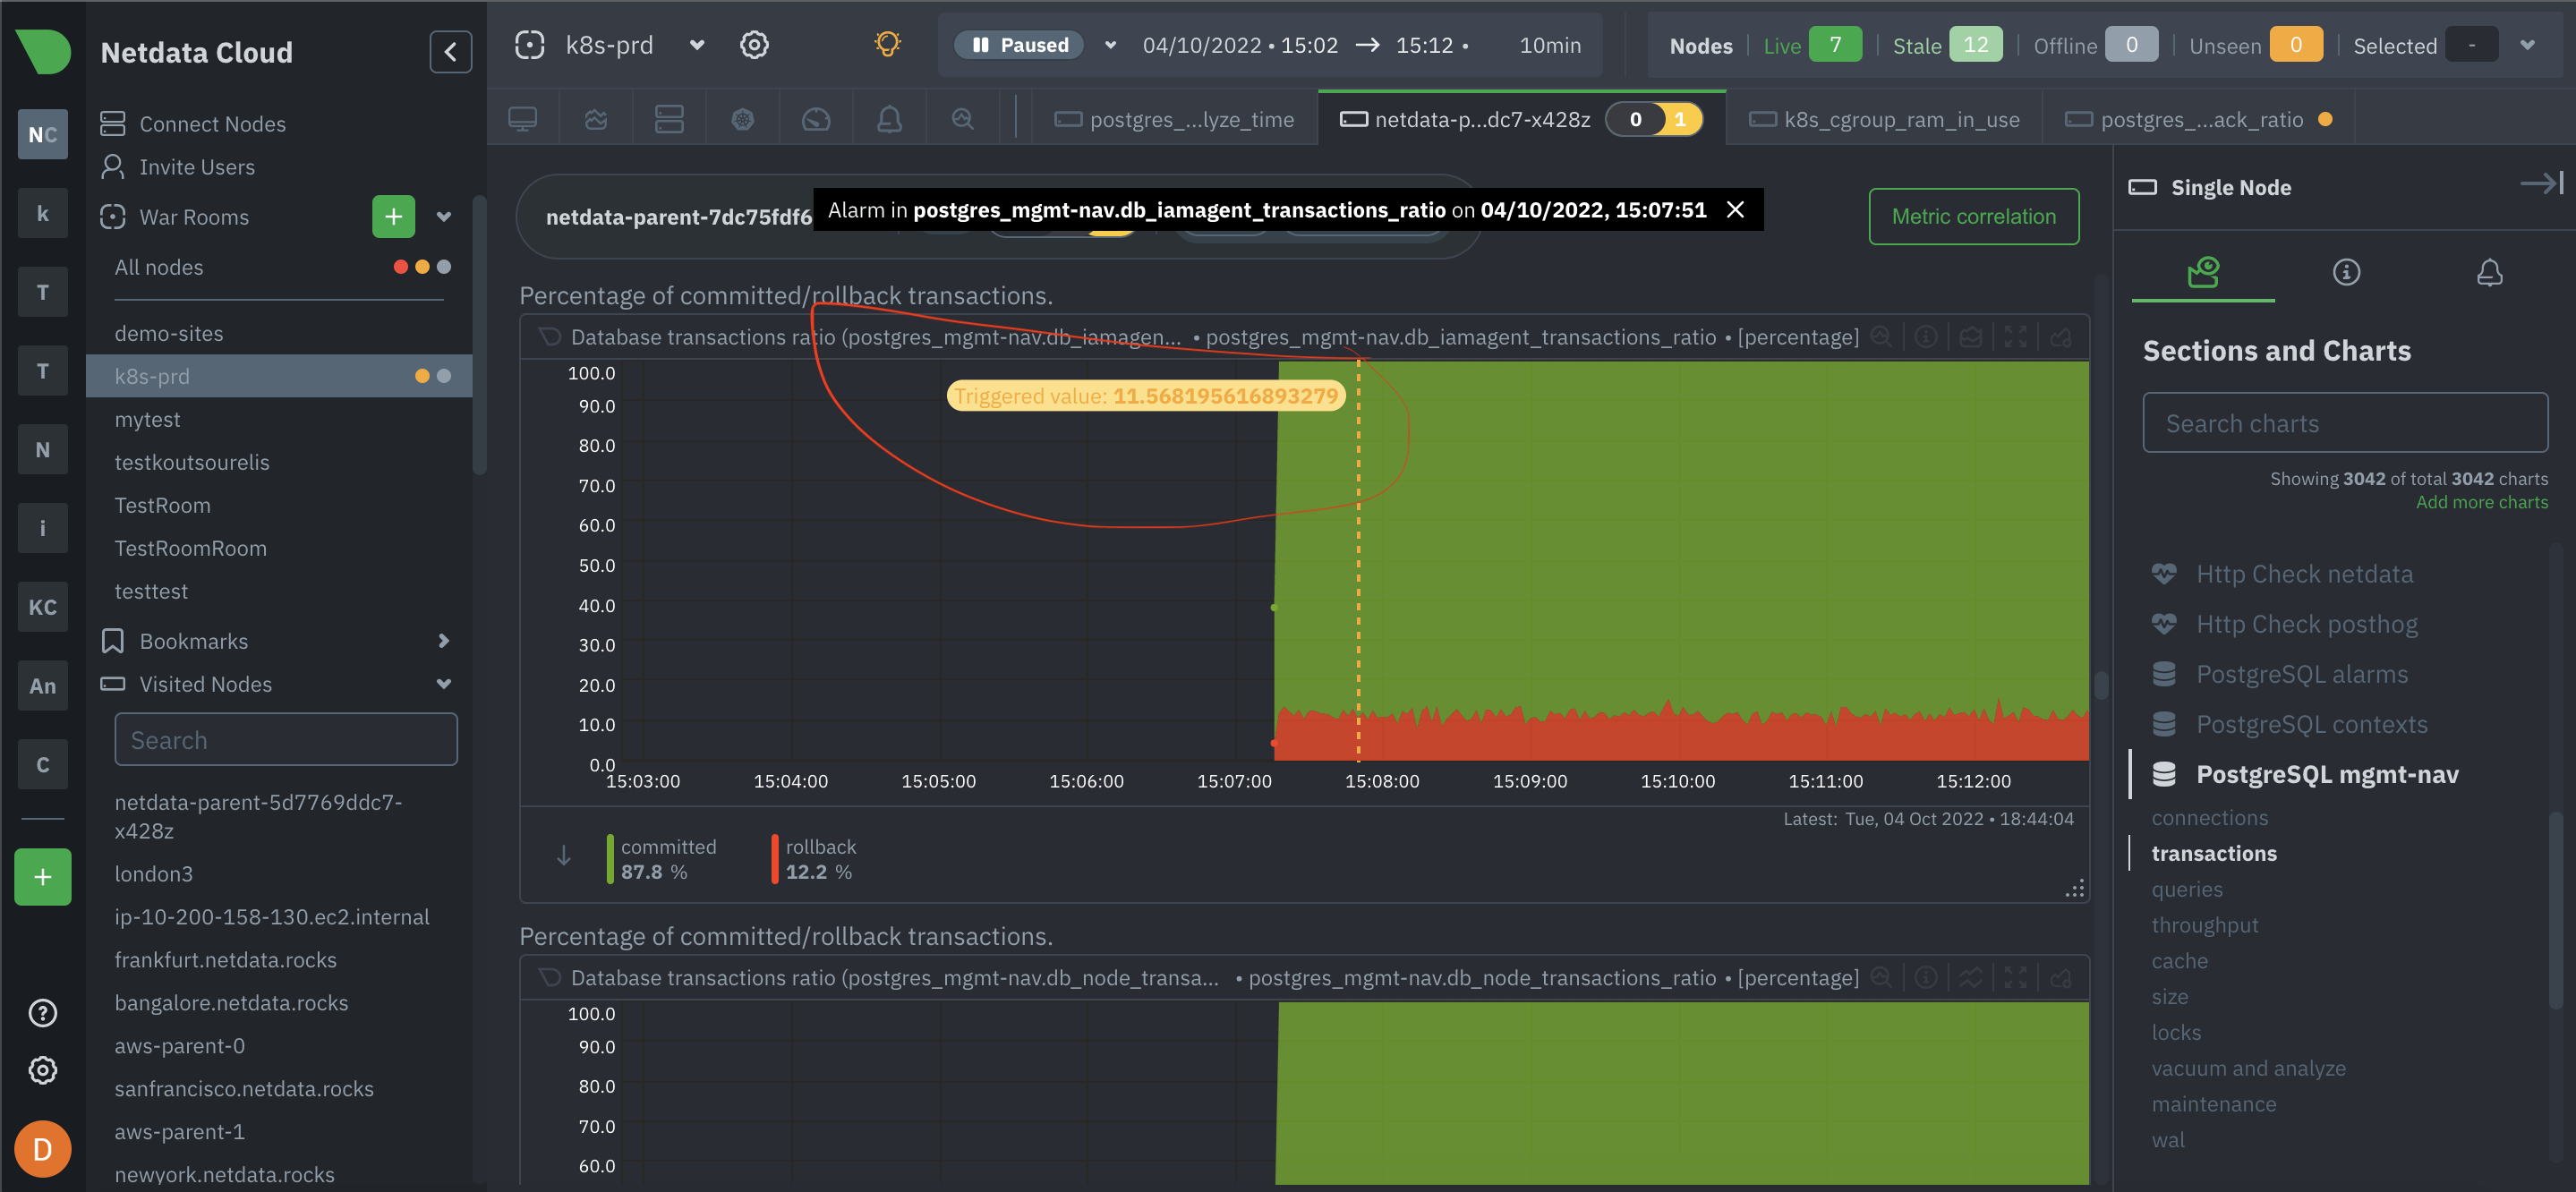Viewport: 2576px width, 1192px height.
Task: Click the chart resize handle at bottom right
Action: (2075, 888)
